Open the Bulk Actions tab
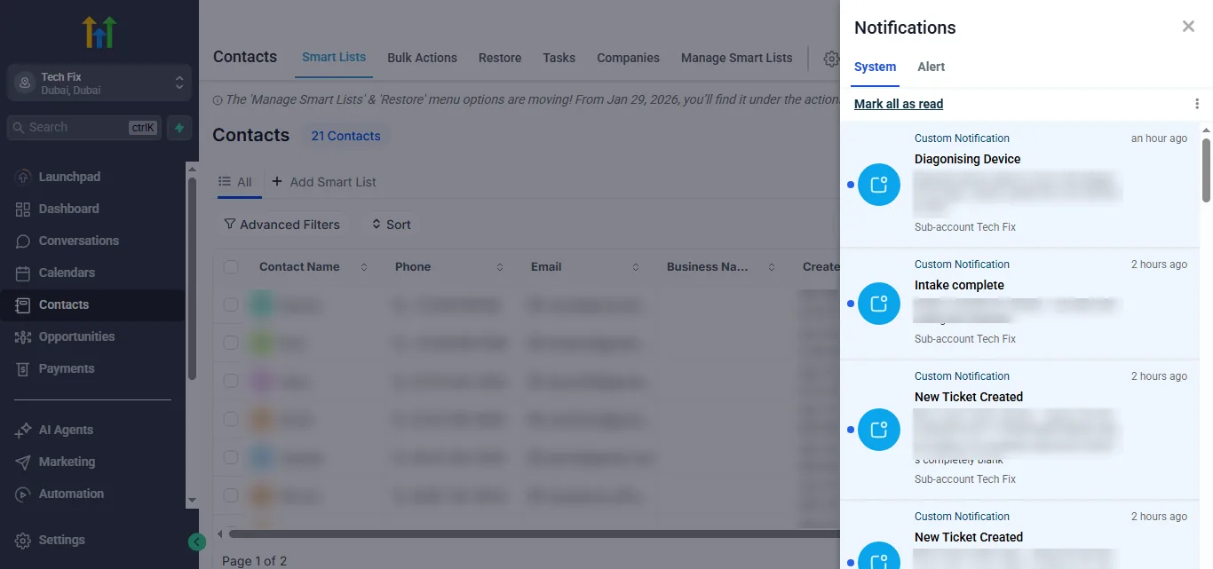This screenshot has width=1213, height=569. [422, 58]
